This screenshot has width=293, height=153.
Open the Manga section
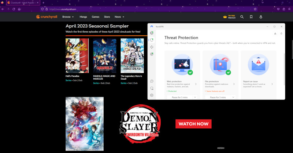[83, 17]
